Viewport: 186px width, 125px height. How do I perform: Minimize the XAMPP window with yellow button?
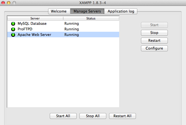(x=8, y=3)
